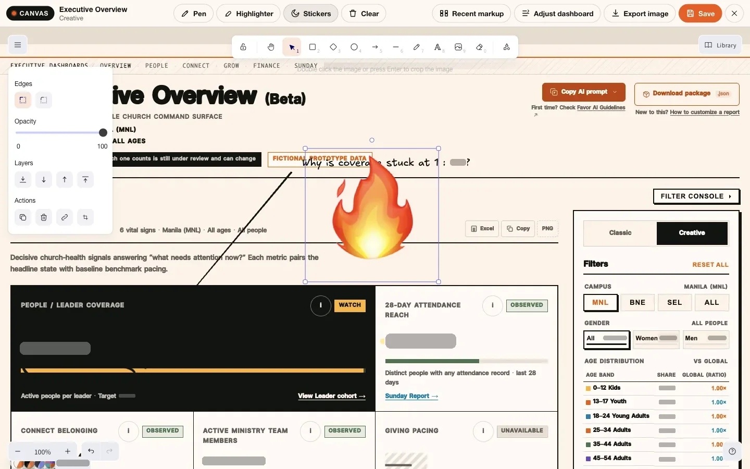Set opacity using the slider handle
The image size is (750, 469).
coord(103,133)
